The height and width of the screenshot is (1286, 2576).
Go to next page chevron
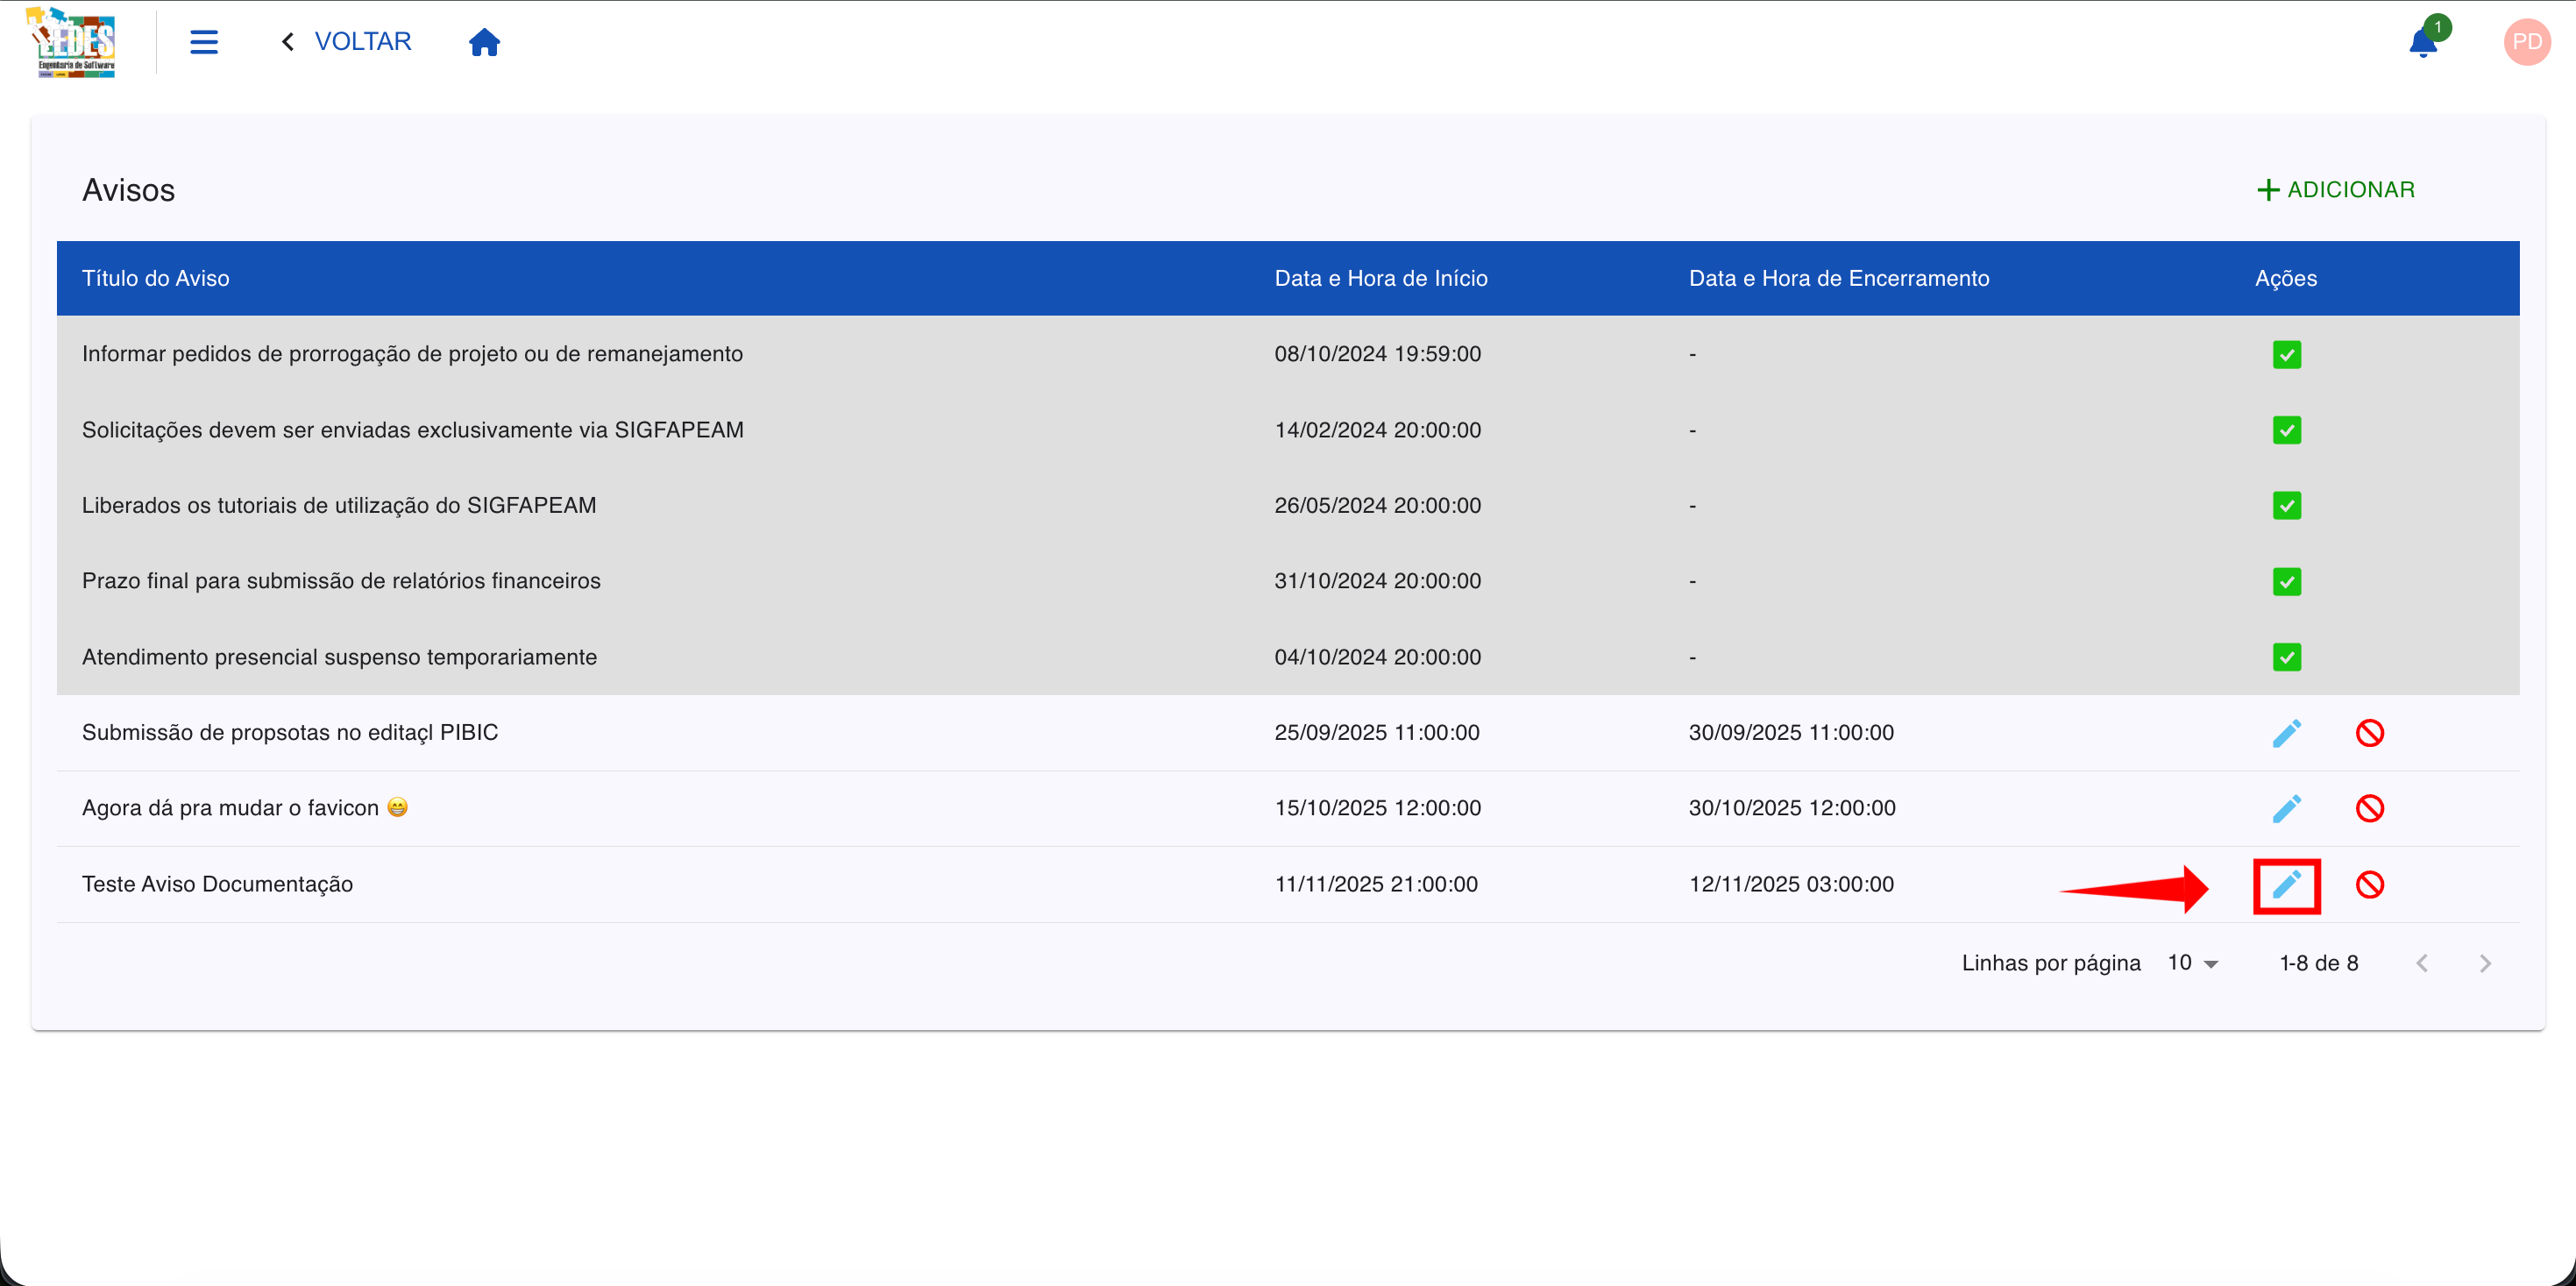coord(2485,963)
